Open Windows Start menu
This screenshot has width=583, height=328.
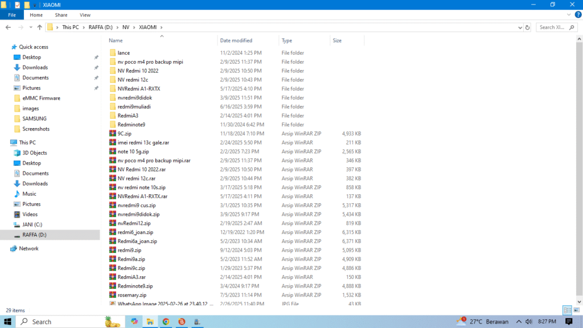point(8,322)
